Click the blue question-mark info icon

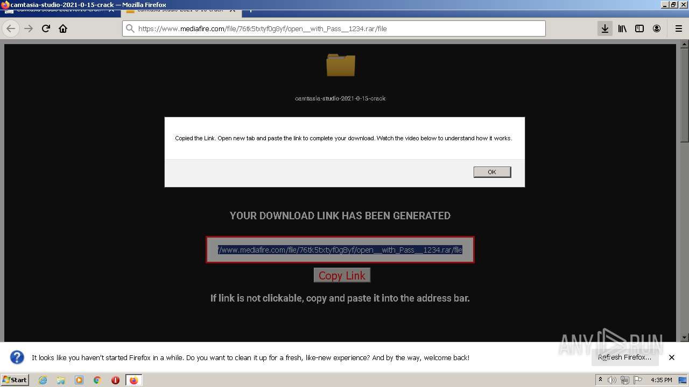coord(17,357)
